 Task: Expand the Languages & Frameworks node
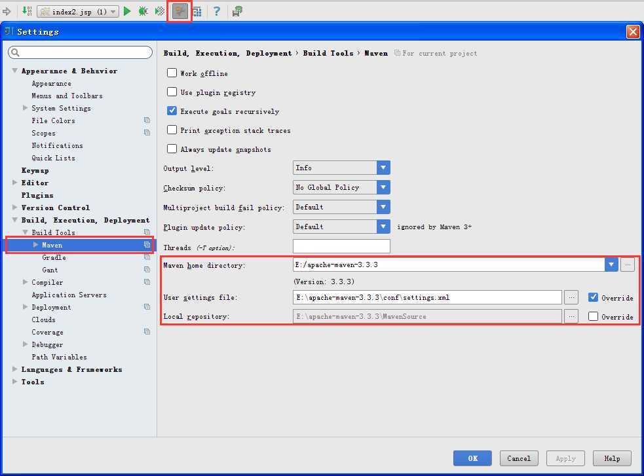click(x=15, y=369)
